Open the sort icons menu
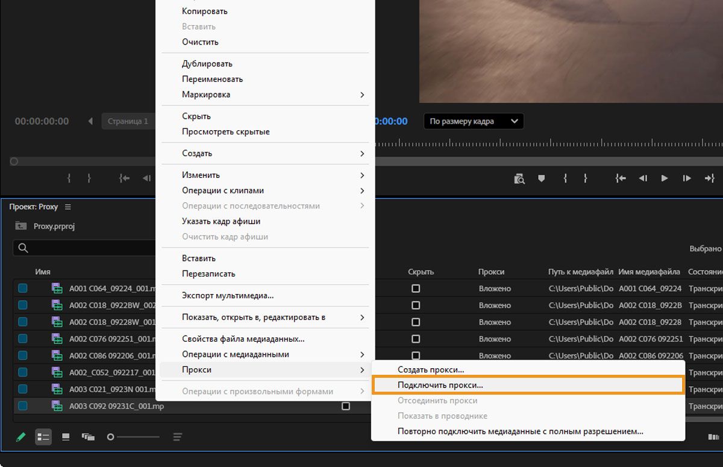Image resolution: width=723 pixels, height=467 pixels. tap(177, 437)
